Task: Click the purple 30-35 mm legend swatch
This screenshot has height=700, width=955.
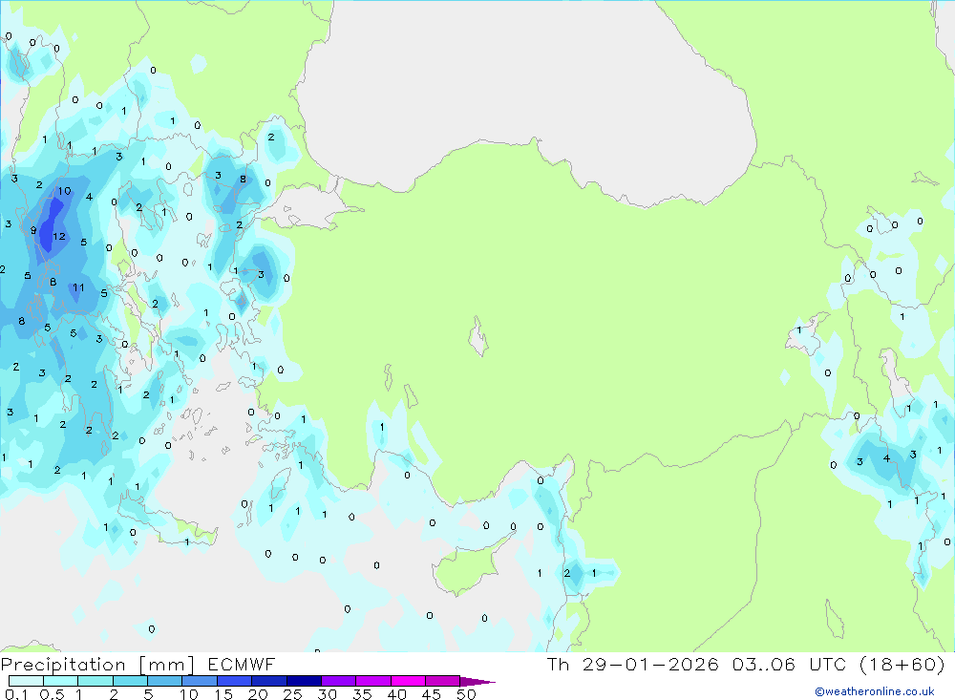Action: (x=339, y=681)
